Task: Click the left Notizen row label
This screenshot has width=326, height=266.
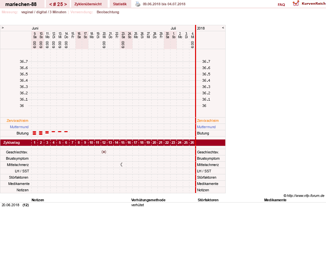Action: (x=23, y=190)
